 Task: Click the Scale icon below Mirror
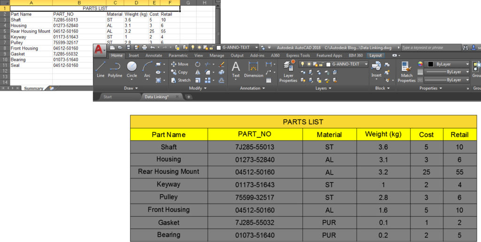coord(198,80)
